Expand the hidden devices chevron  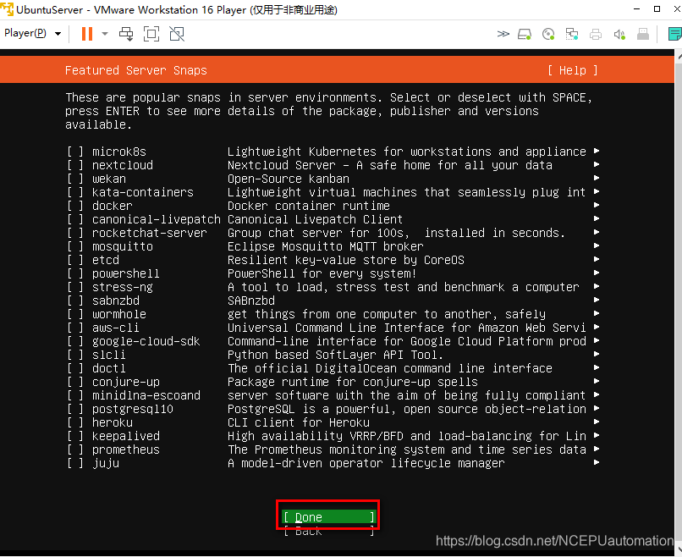(x=503, y=34)
